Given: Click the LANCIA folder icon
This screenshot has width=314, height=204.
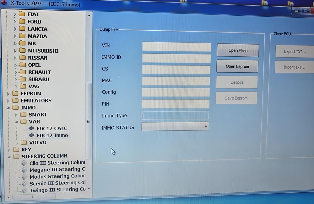Looking at the screenshot, I should [x=22, y=29].
